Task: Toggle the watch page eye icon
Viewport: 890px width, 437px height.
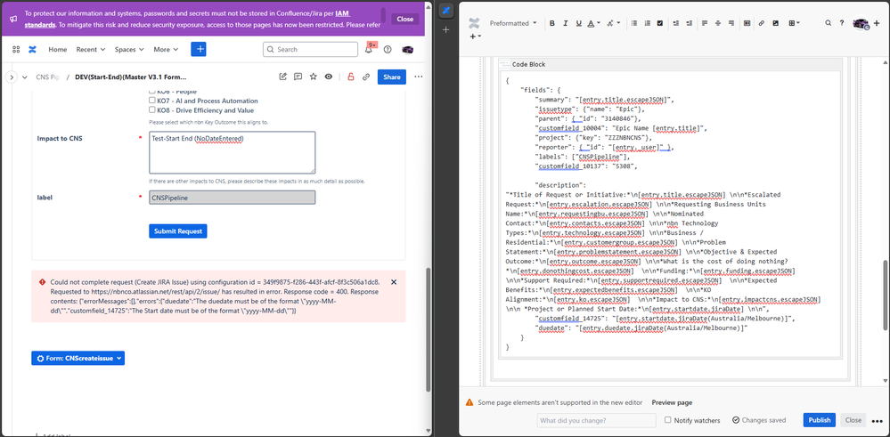Action: click(328, 77)
